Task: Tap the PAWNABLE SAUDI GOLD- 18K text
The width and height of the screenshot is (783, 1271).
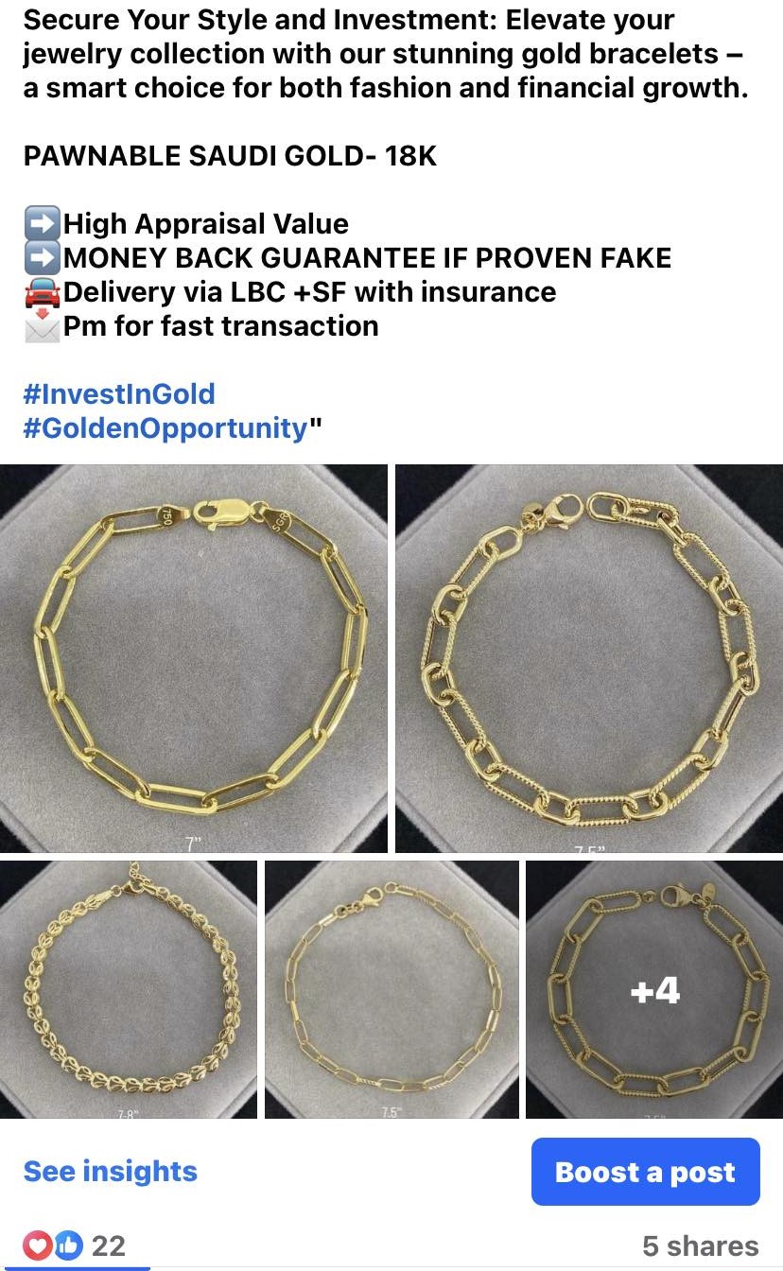Action: [230, 156]
